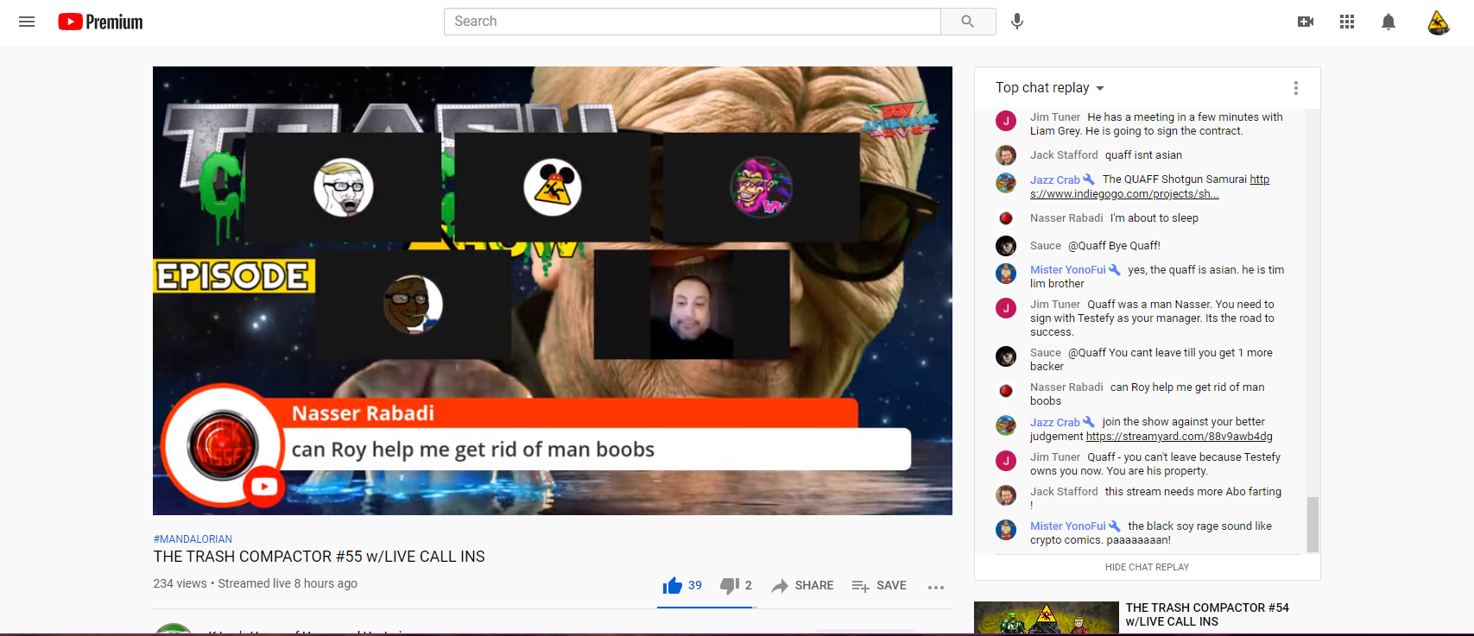Open the account avatar menu

pos(1439,22)
